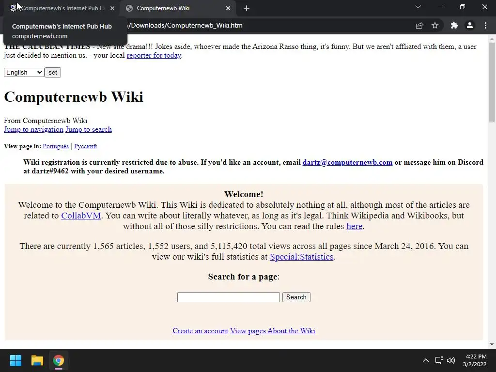Open the CollabVM article link
Image resolution: width=496 pixels, height=372 pixels.
[x=81, y=216]
